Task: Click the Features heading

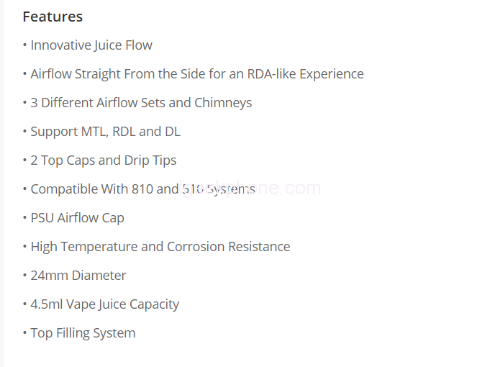Action: pyautogui.click(x=53, y=17)
